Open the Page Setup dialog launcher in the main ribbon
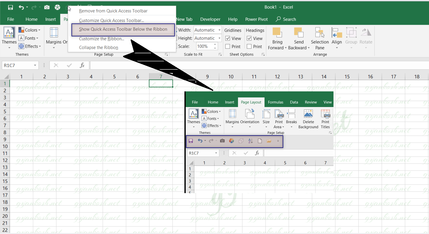 click(166, 55)
